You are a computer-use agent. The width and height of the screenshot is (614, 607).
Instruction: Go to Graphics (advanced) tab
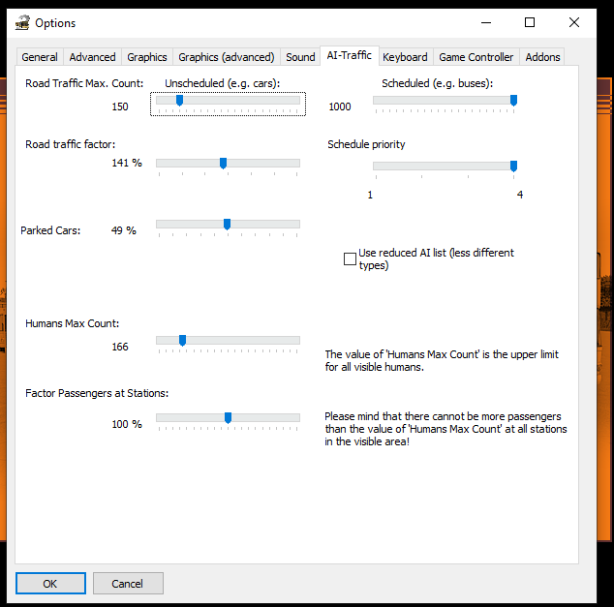click(227, 57)
